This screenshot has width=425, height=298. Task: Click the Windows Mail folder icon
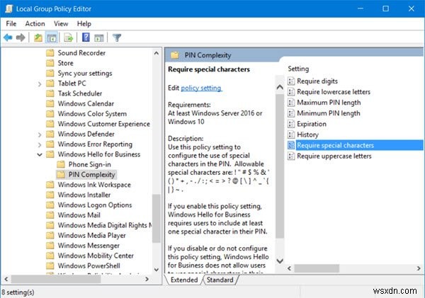[x=50, y=215]
